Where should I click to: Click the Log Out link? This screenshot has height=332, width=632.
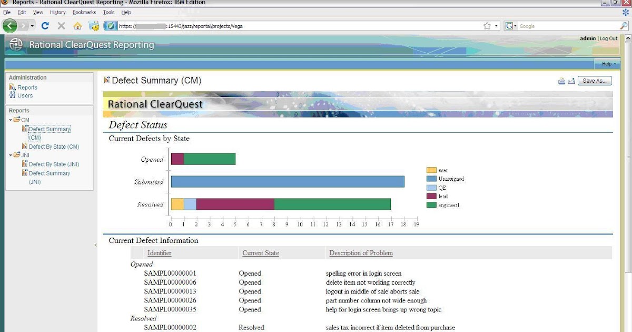608,38
